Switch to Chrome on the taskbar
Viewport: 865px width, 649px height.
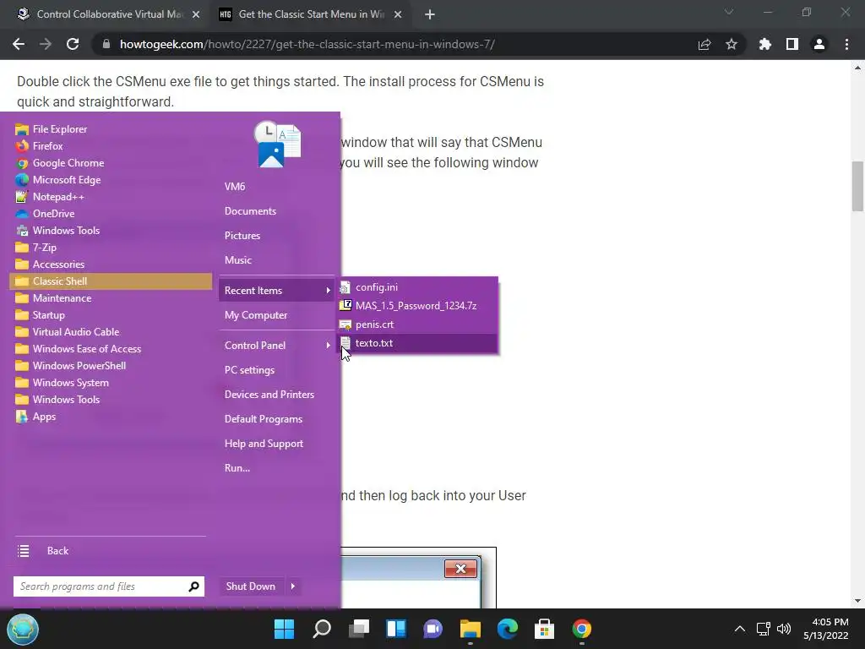coord(581,629)
